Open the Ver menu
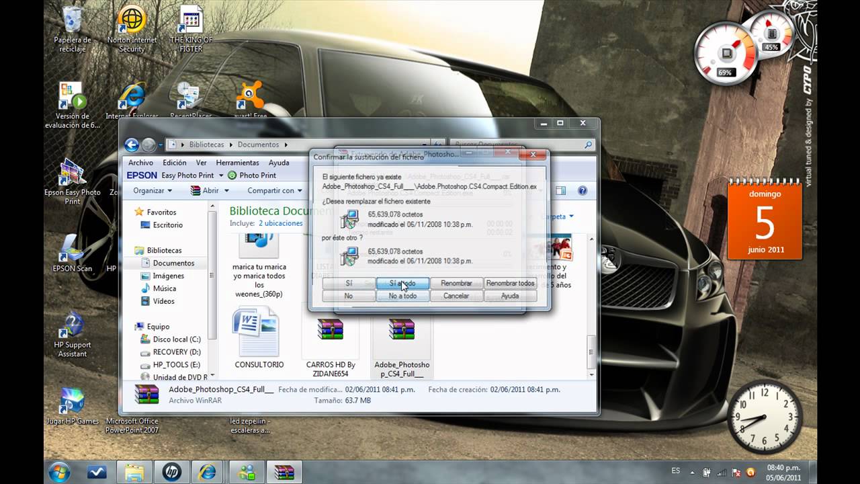The image size is (860, 484). [x=201, y=163]
